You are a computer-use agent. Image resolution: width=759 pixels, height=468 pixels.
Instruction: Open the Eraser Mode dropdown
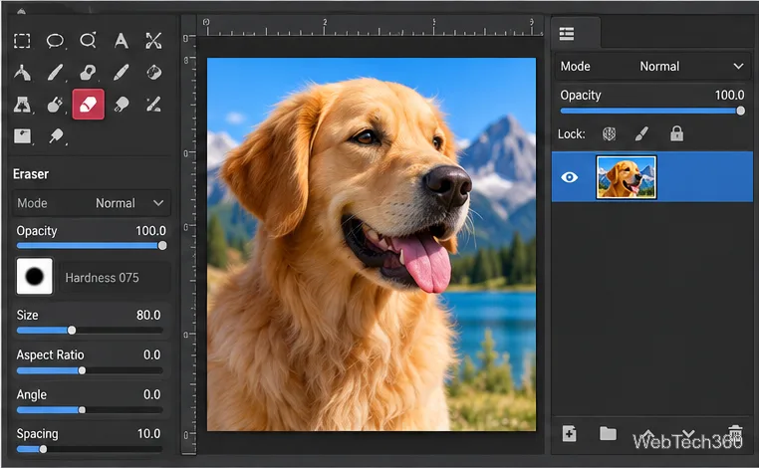click(x=91, y=203)
